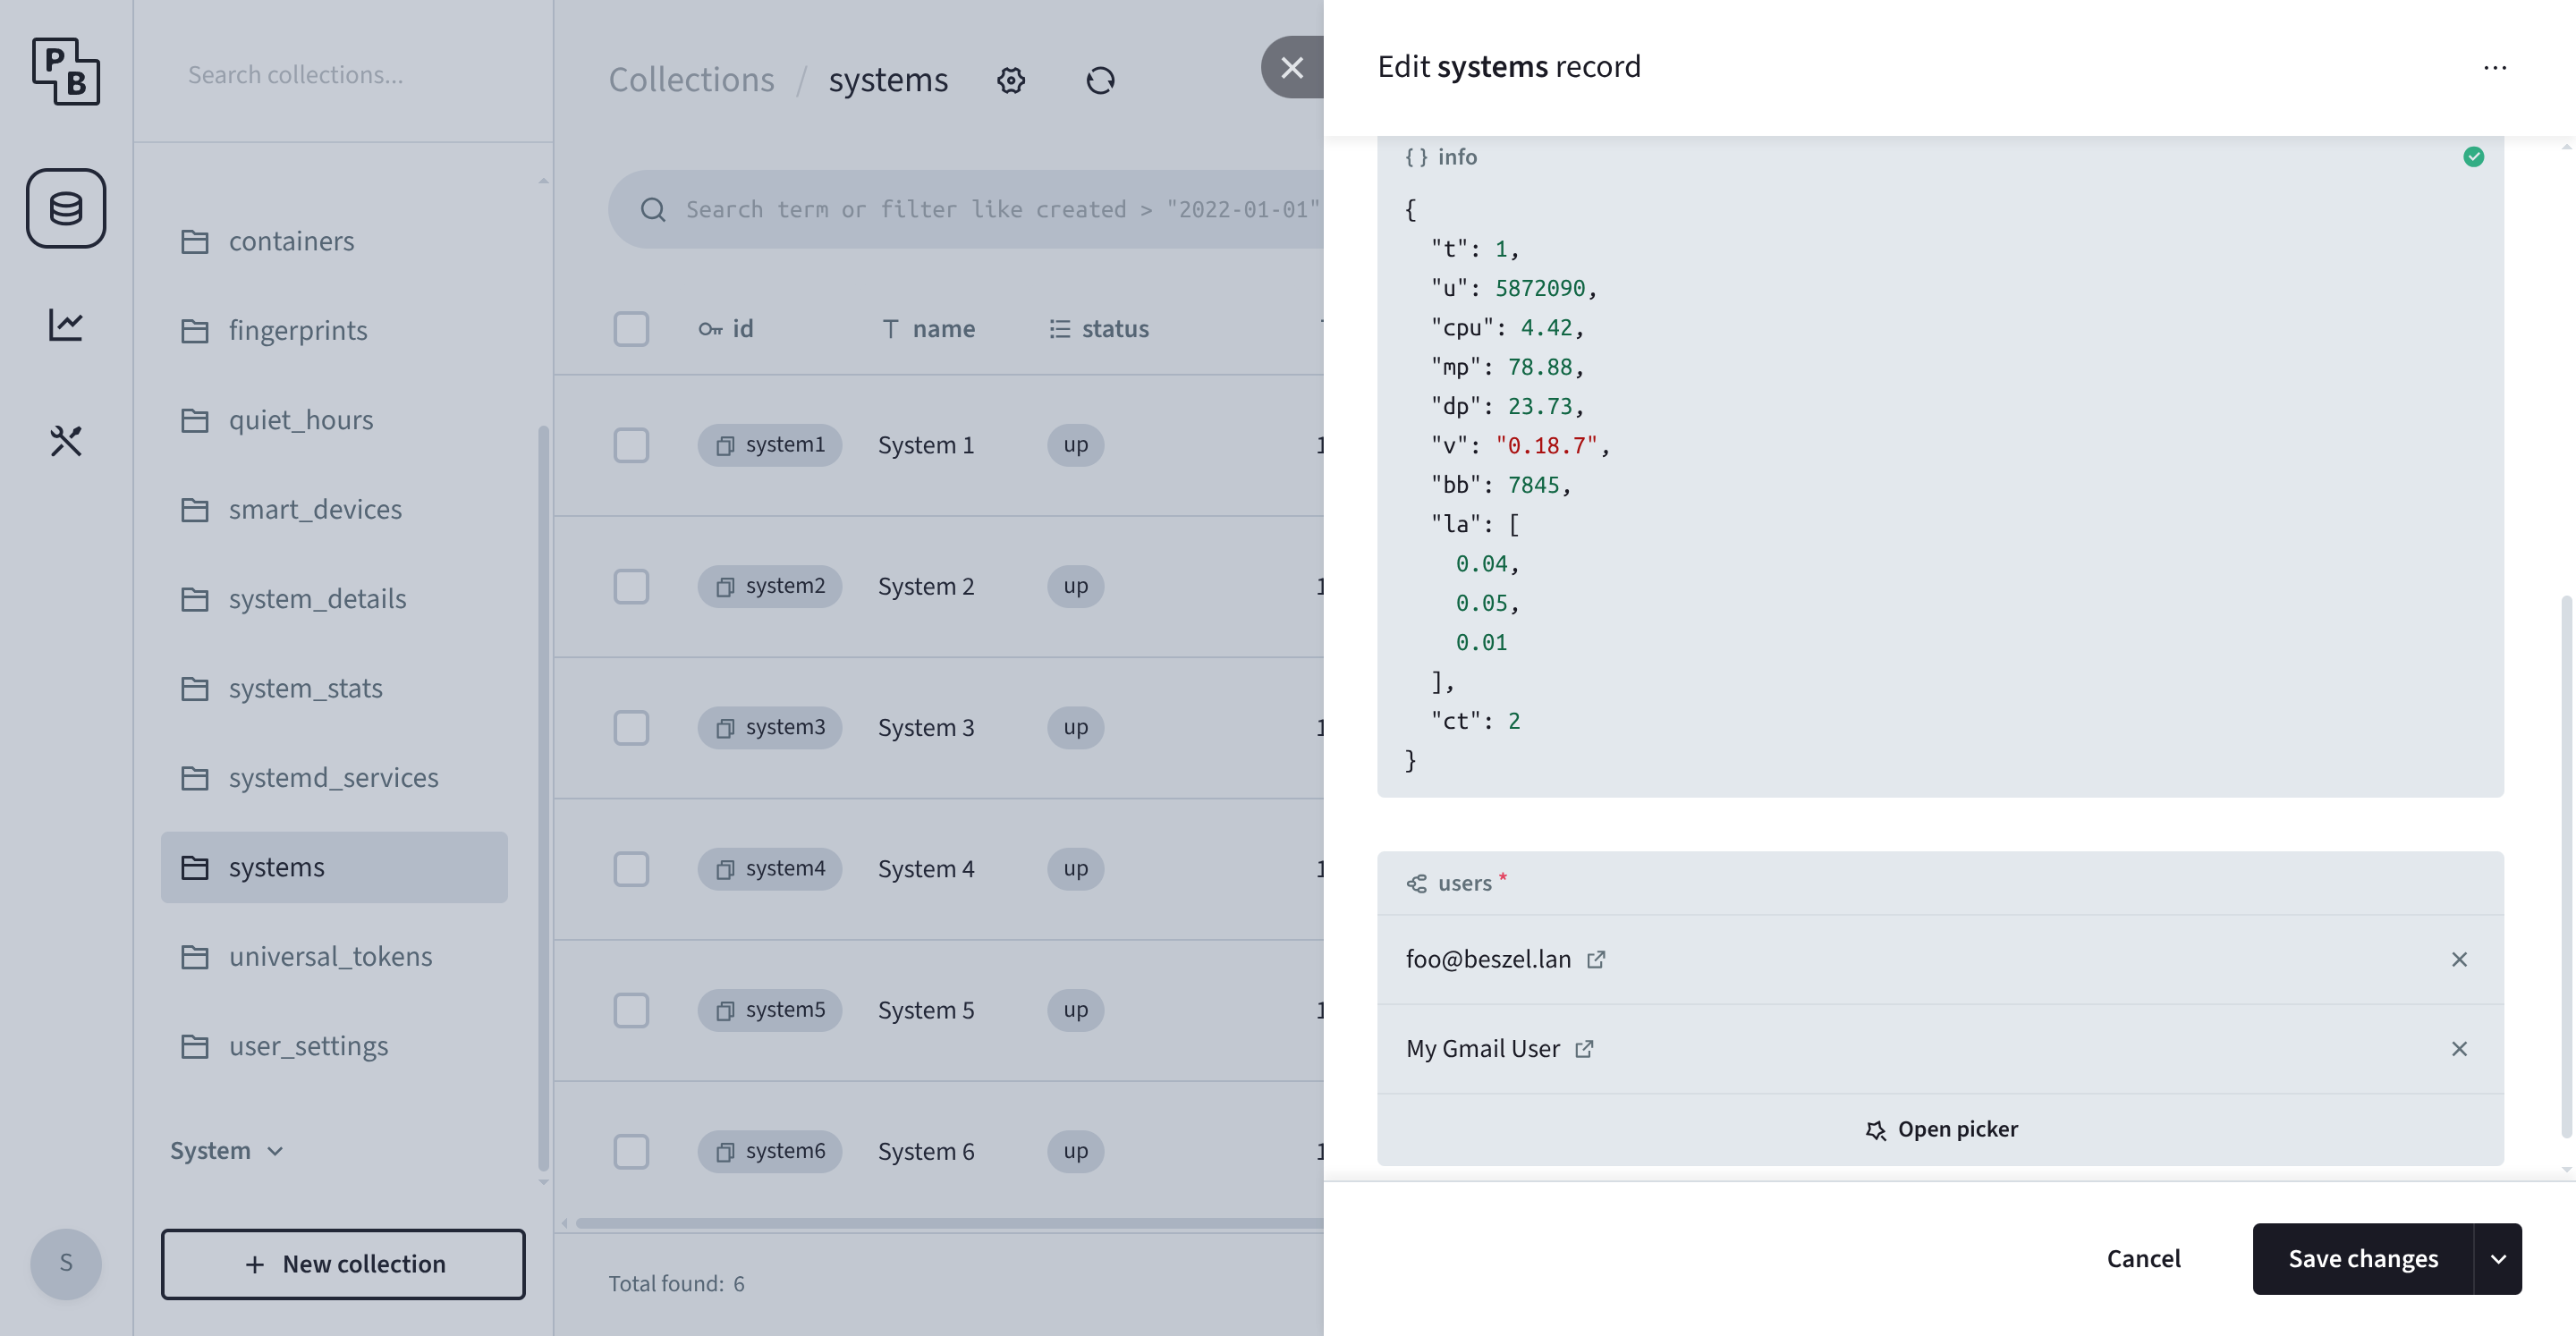Click the search magnifier icon
This screenshot has width=2576, height=1336.
tap(653, 209)
